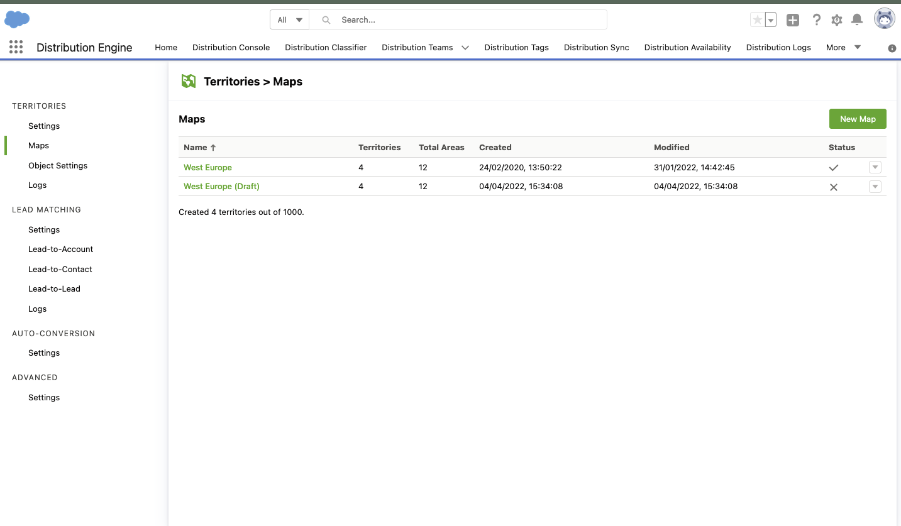This screenshot has height=526, width=901.
Task: Sort the table by Name column
Action: click(x=200, y=148)
